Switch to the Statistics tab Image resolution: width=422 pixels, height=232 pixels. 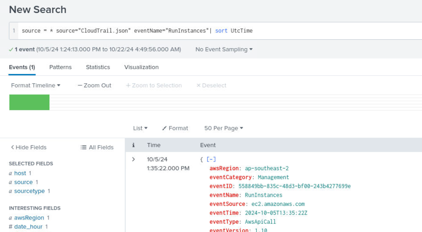[x=98, y=67]
